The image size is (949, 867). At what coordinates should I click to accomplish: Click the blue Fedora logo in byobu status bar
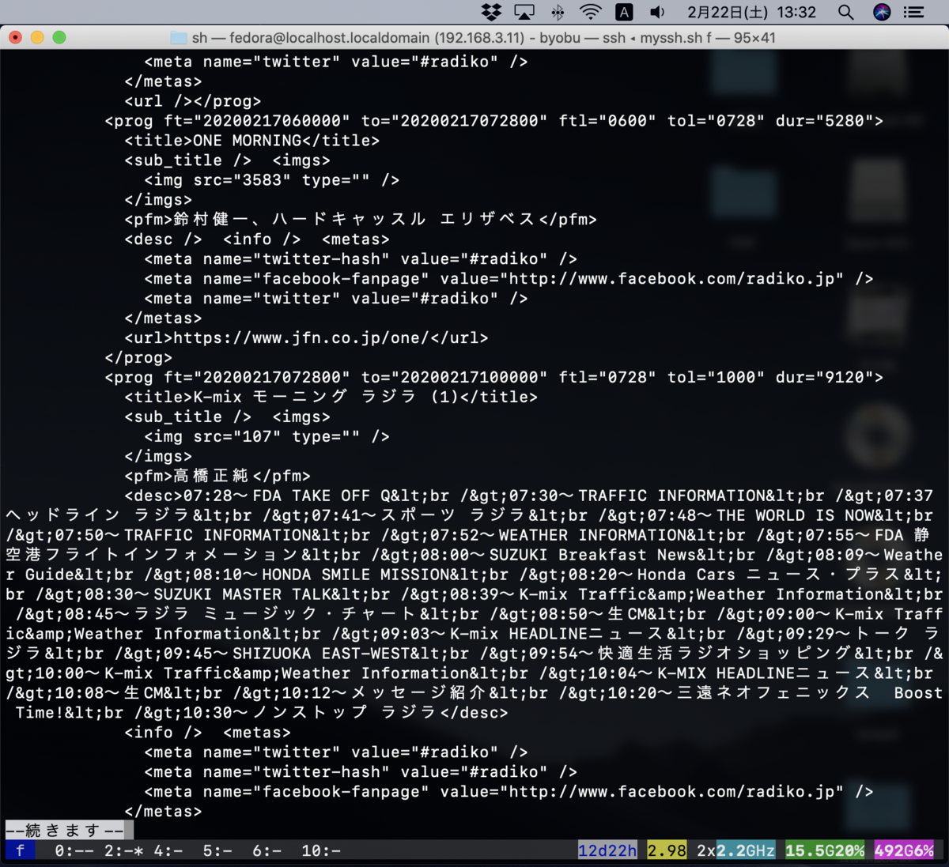(19, 850)
